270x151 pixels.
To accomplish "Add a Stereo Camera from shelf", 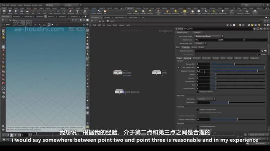I will click(x=232, y=12).
